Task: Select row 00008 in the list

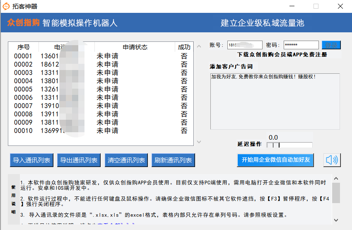Action: click(101, 114)
